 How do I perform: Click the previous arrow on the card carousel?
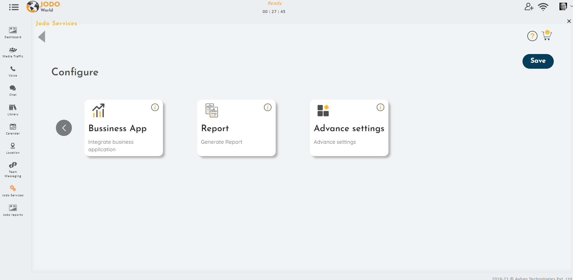(64, 128)
